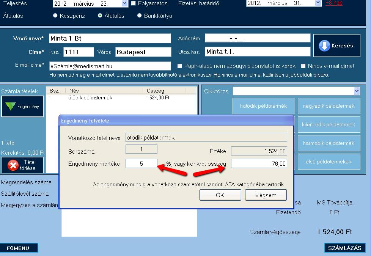Screen dimensions: 371x256
Task: Click the Utca, hsz. address field
Action: tap(258, 52)
